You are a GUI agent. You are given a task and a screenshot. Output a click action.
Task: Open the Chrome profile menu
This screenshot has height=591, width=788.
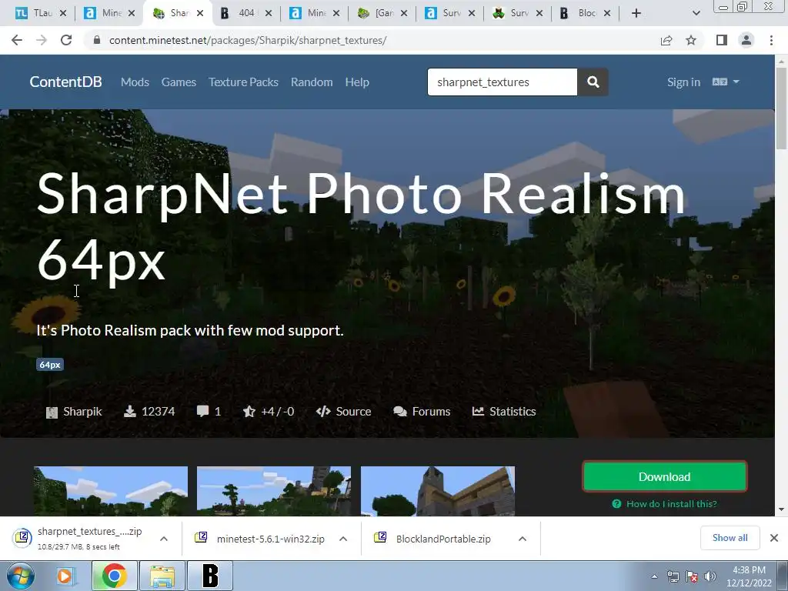[x=746, y=40]
